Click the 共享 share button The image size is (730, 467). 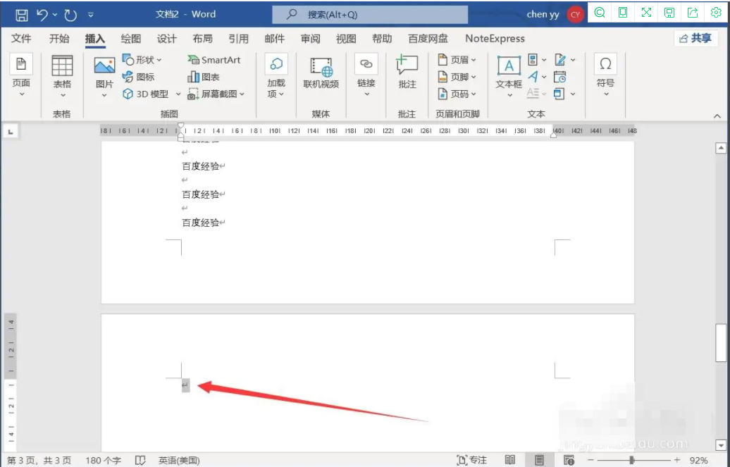tap(696, 39)
